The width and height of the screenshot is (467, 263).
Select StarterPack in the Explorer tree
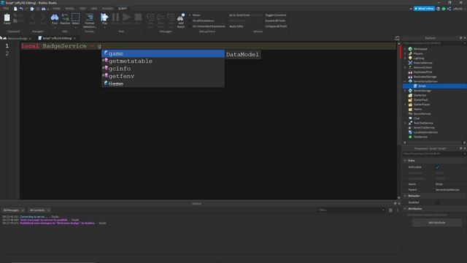coord(420,100)
